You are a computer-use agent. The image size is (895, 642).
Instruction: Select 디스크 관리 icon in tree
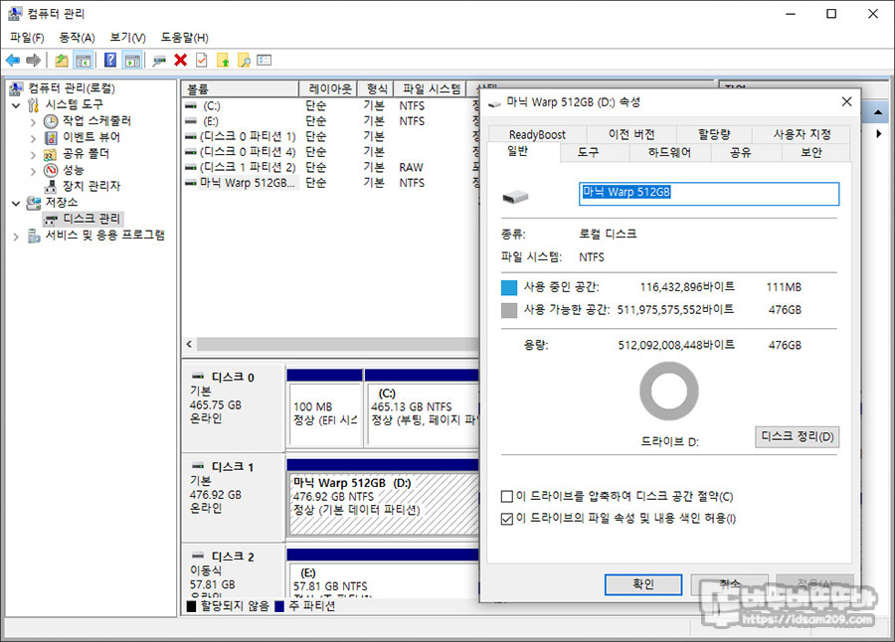(x=52, y=220)
